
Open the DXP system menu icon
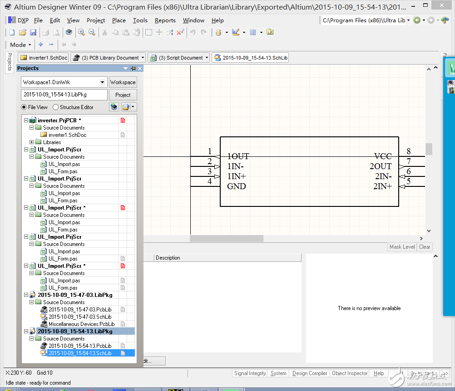[12, 20]
